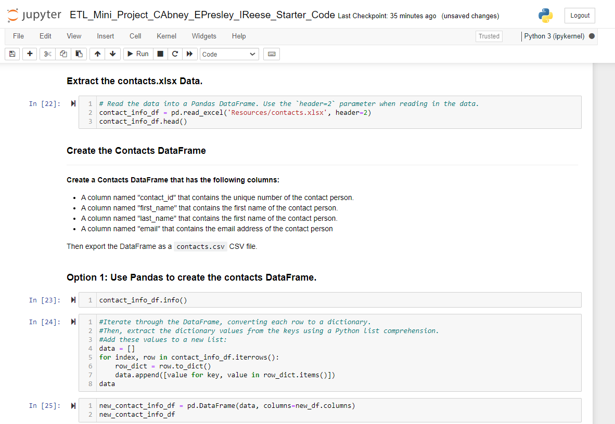Click the Logout button
The image size is (615, 424).
coord(579,15)
